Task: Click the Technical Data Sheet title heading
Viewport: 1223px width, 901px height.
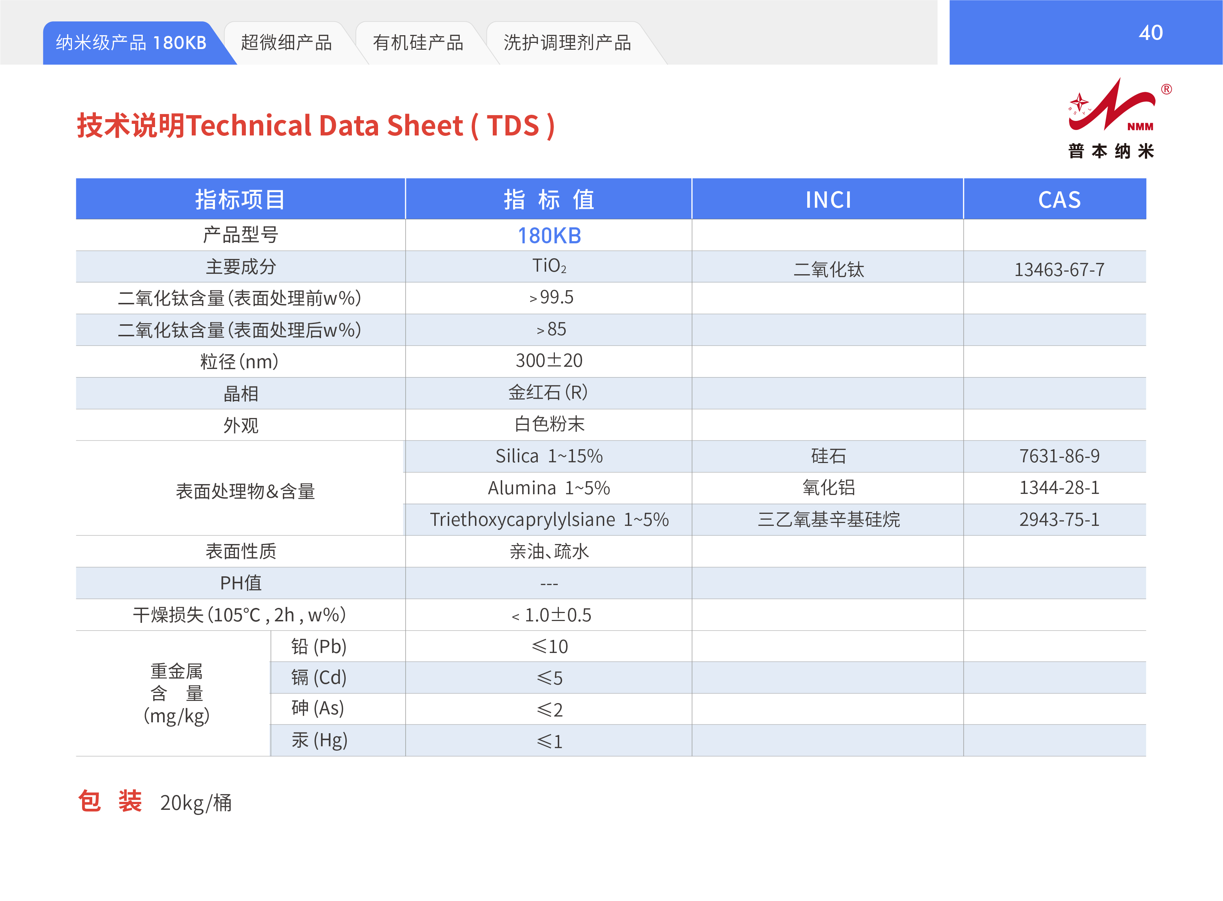Action: pyautogui.click(x=316, y=125)
